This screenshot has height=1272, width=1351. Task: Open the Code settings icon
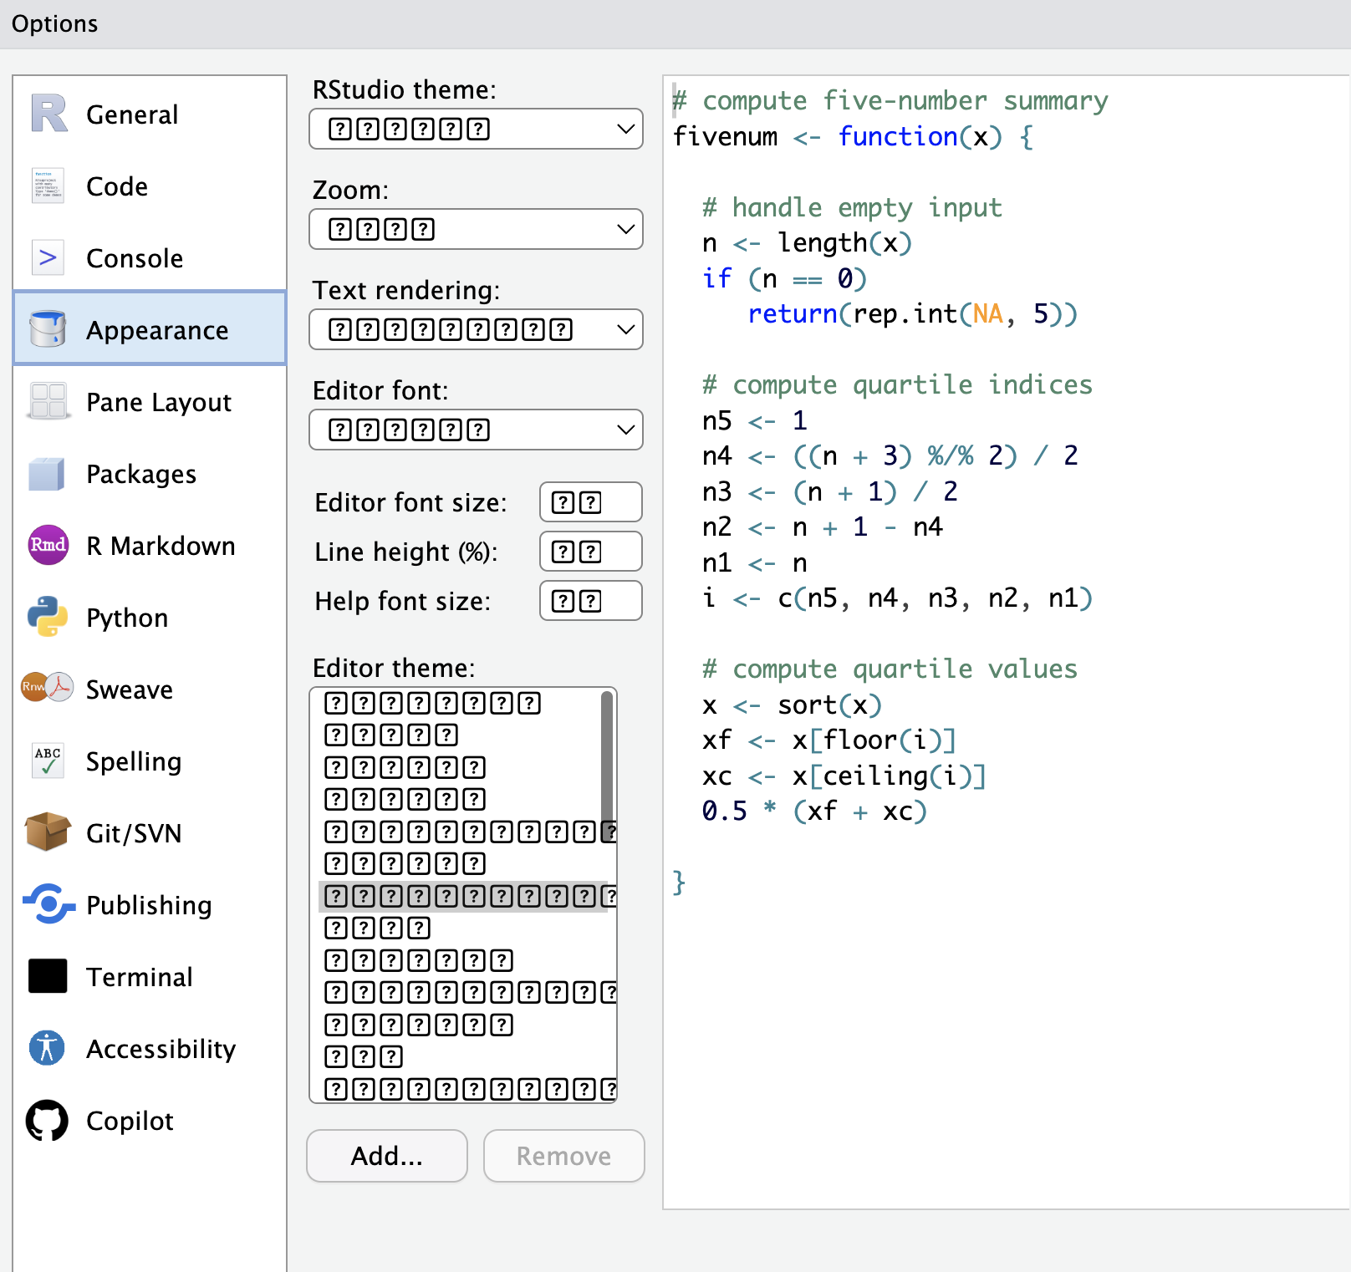pyautogui.click(x=48, y=186)
